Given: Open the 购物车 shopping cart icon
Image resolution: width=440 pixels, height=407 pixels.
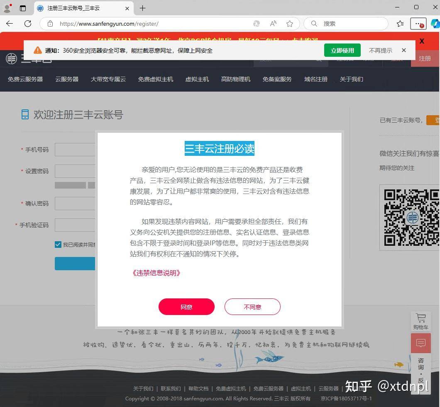Looking at the screenshot, I should (420, 322).
